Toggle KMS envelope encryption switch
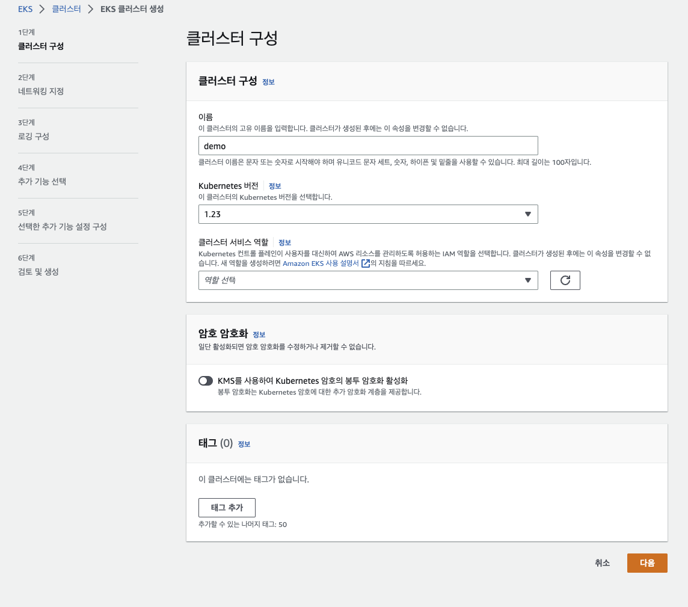688x607 pixels. tap(205, 381)
